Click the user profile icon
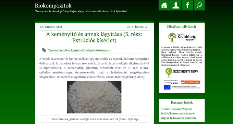This screenshot has height=124, width=233. [x=176, y=5]
